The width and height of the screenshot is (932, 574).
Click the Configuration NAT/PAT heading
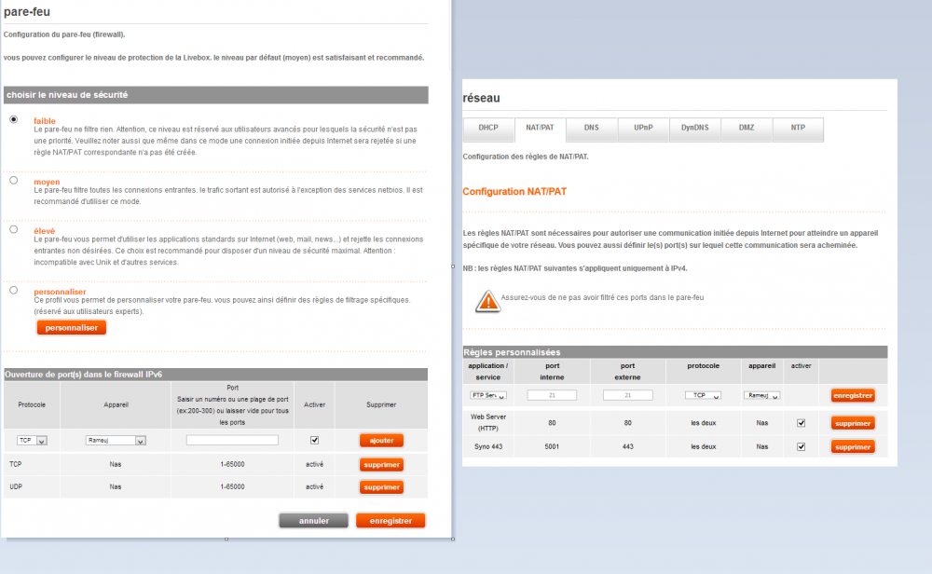tap(514, 191)
